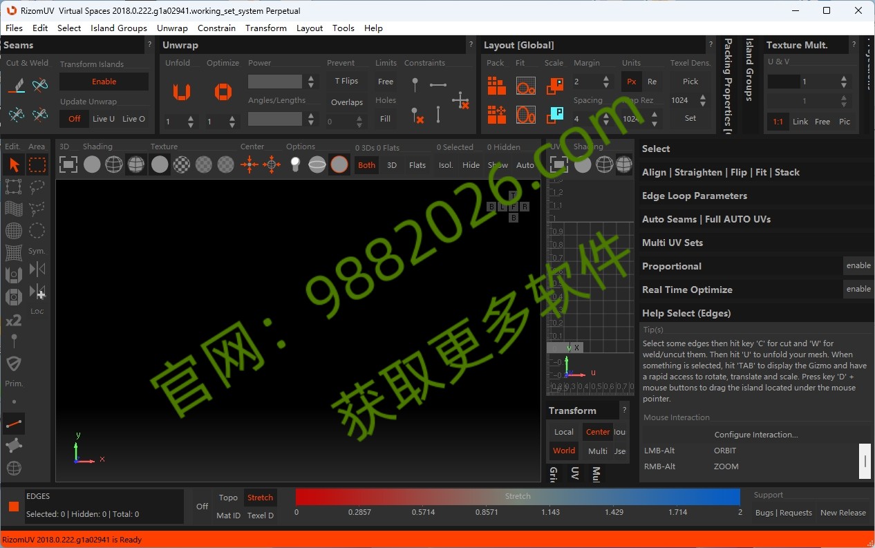Click the pin constraint icon
This screenshot has height=548, width=875.
pos(415,85)
